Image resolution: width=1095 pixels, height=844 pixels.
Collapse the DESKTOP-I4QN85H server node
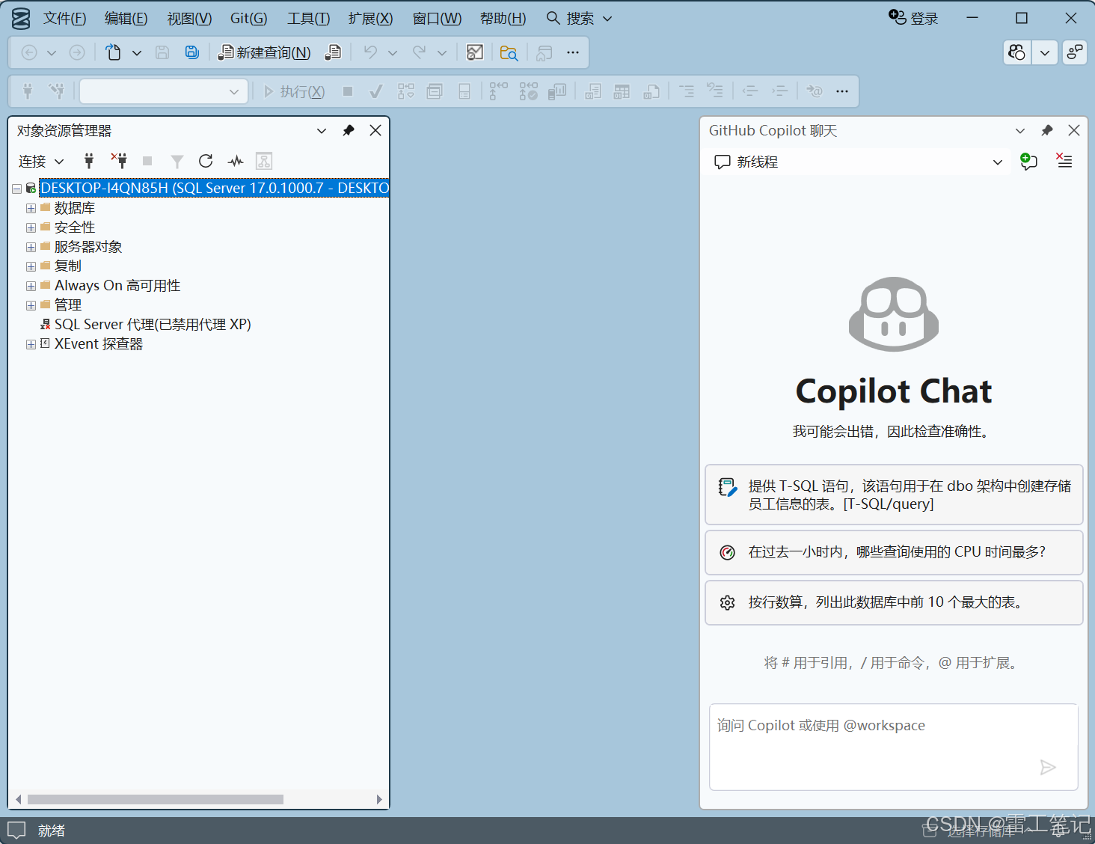click(x=17, y=189)
